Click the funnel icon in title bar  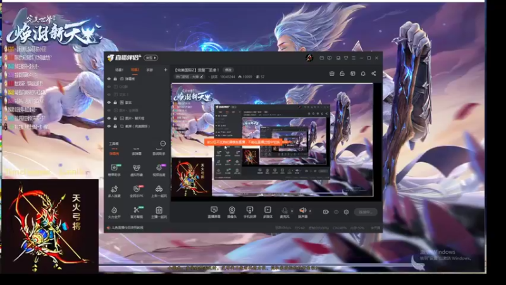tap(346, 58)
